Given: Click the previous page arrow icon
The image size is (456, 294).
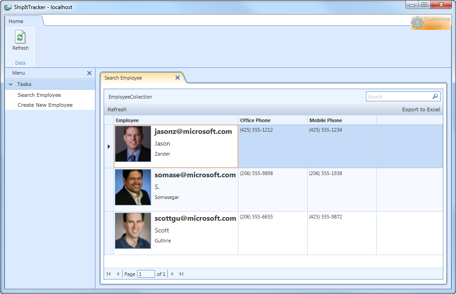Looking at the screenshot, I should click(118, 274).
